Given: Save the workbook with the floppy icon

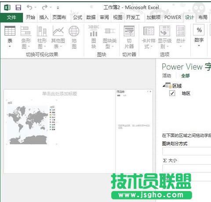Looking at the screenshot, I should pyautogui.click(x=18, y=7).
